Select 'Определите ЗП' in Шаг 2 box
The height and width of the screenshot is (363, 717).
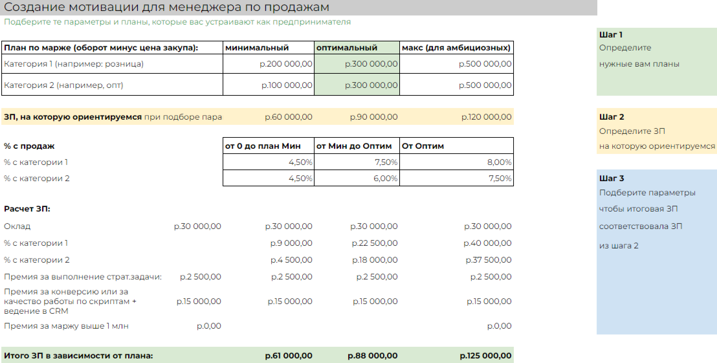[632, 131]
